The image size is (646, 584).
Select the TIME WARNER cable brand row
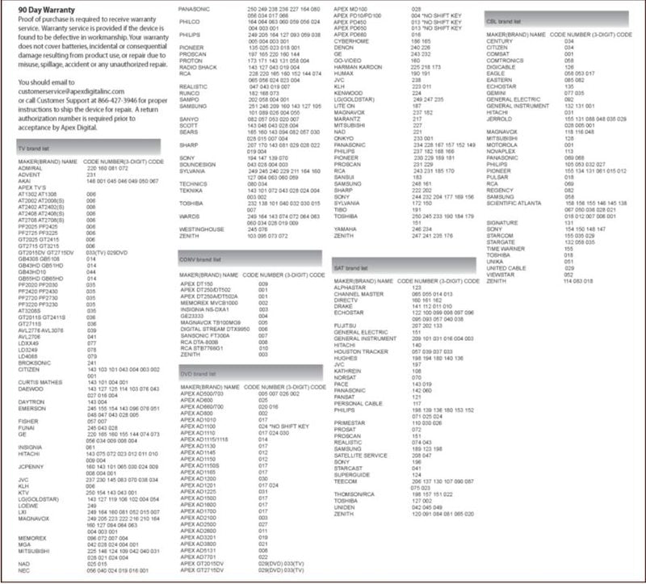[507, 250]
